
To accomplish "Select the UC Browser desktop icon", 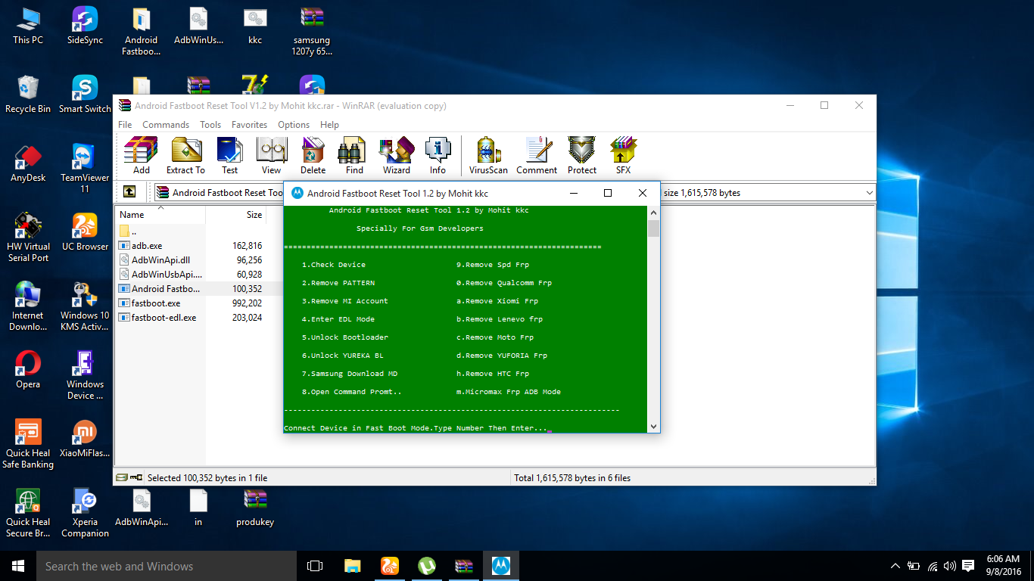I will [x=85, y=232].
